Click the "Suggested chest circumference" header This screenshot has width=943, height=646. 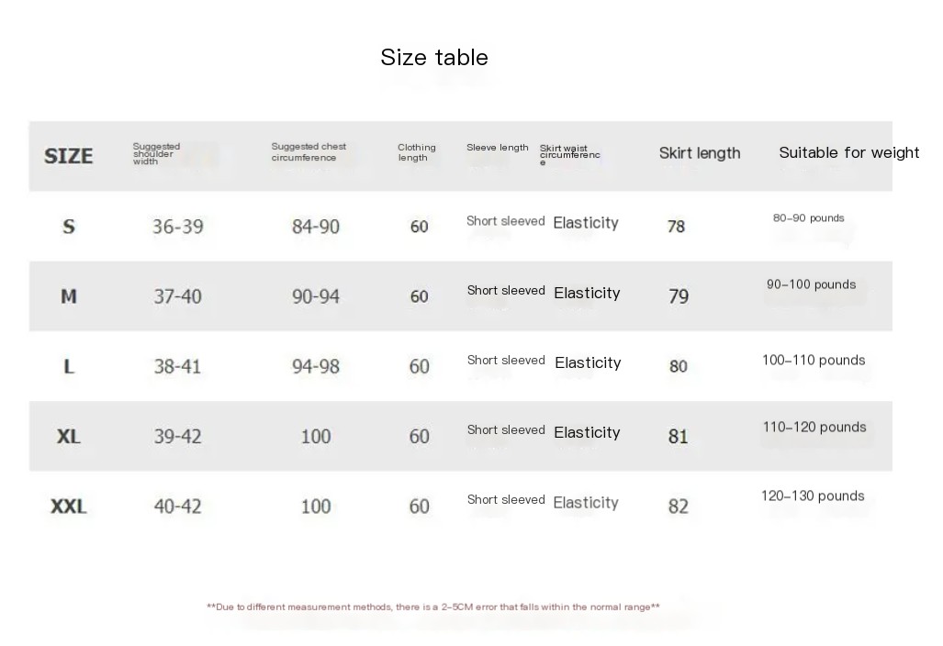309,152
